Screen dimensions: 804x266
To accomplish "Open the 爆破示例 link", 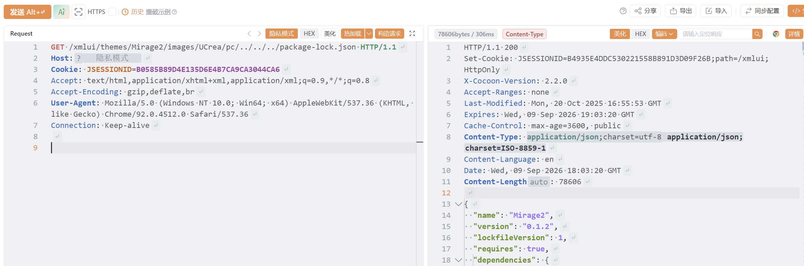I will tap(158, 12).
